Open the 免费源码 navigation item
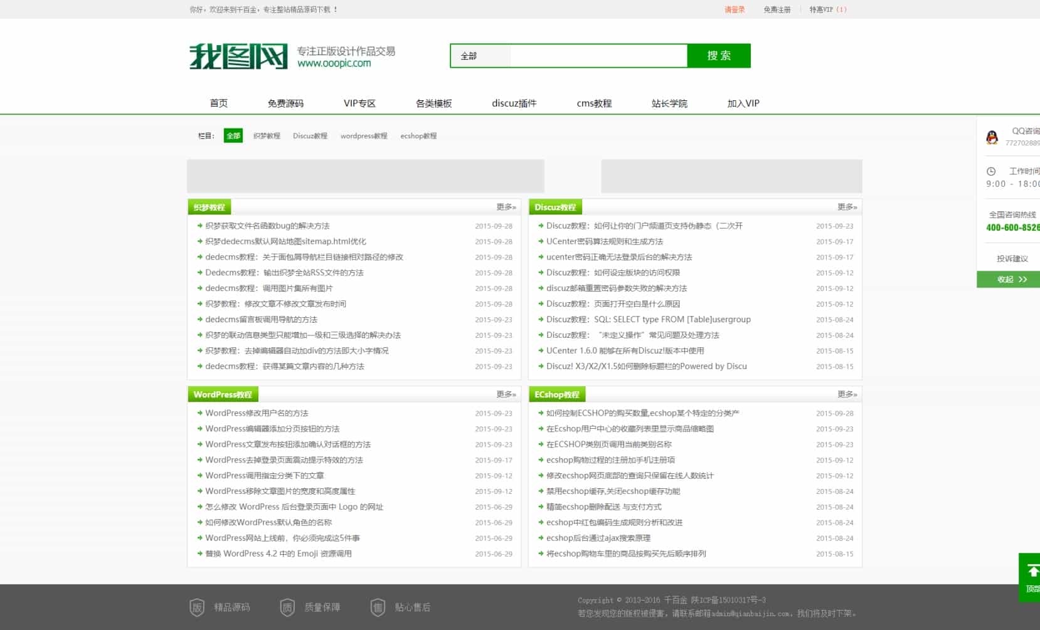 (285, 103)
